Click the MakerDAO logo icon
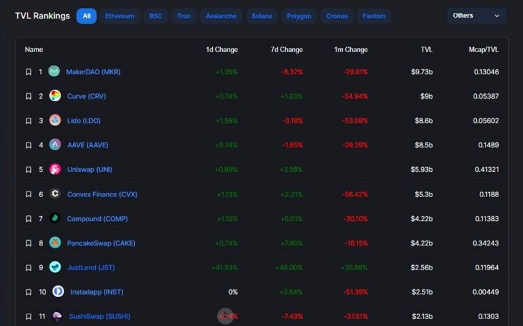Viewport: 523px width, 326px height. [54, 71]
